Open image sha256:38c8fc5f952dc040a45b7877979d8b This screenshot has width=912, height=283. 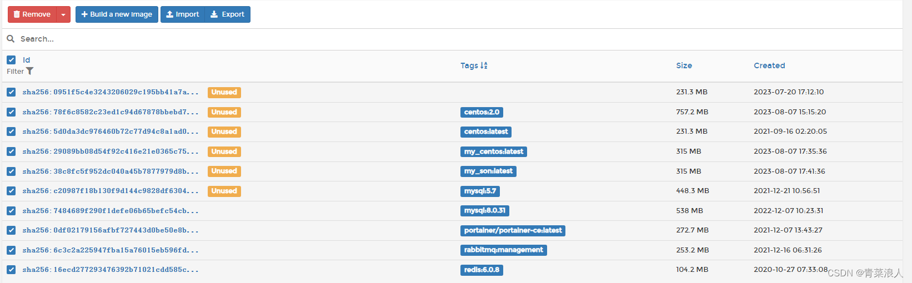[111, 171]
